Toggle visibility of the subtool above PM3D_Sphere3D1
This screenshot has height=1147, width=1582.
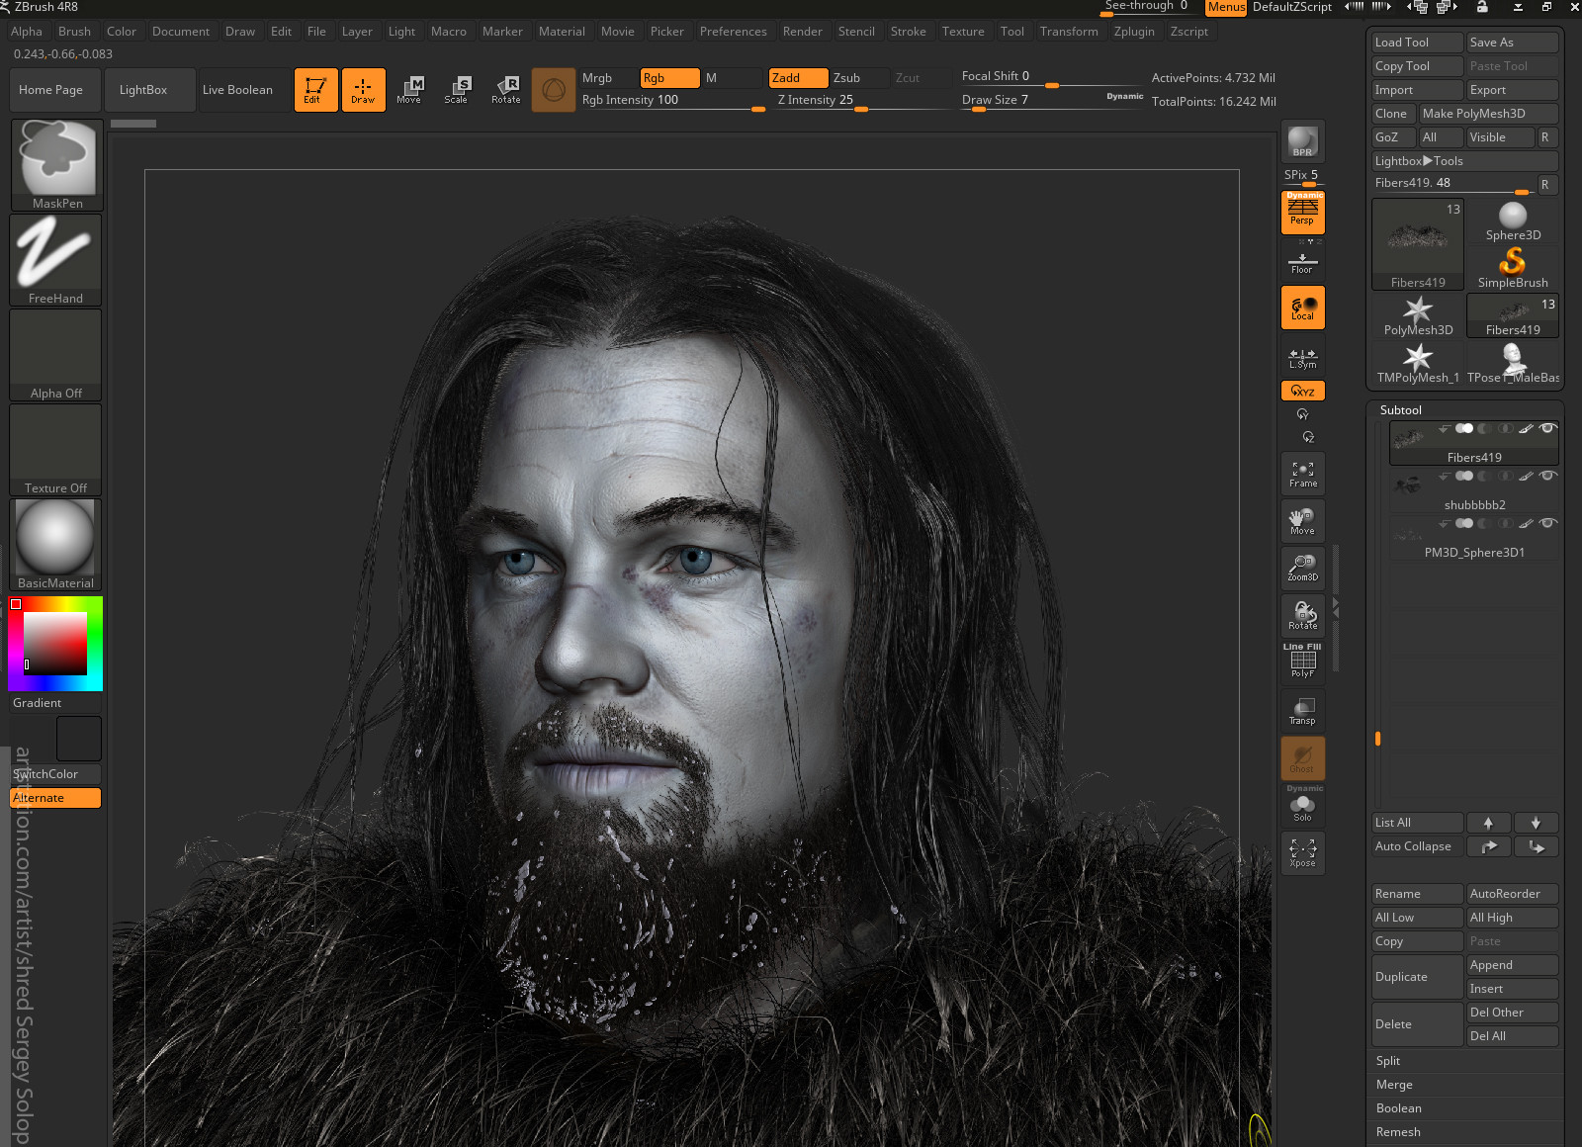click(1548, 476)
